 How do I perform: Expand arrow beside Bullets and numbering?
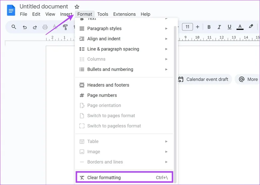click(x=166, y=69)
